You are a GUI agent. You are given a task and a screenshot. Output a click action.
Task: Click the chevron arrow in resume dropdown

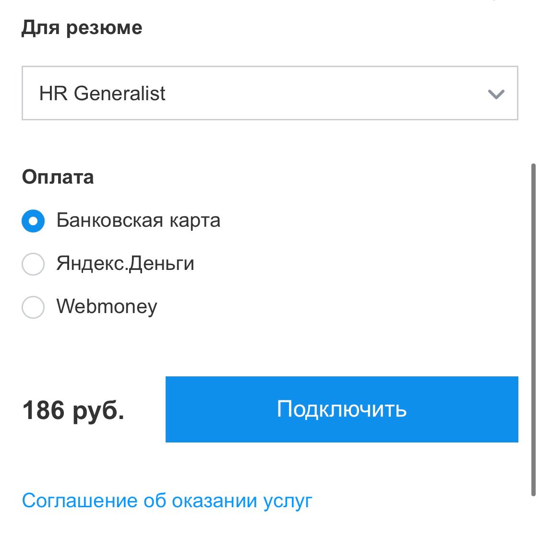pos(496,94)
